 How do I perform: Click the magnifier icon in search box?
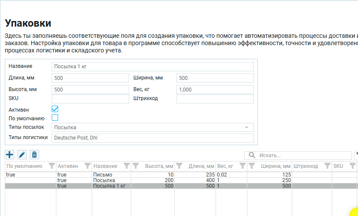pos(251,155)
